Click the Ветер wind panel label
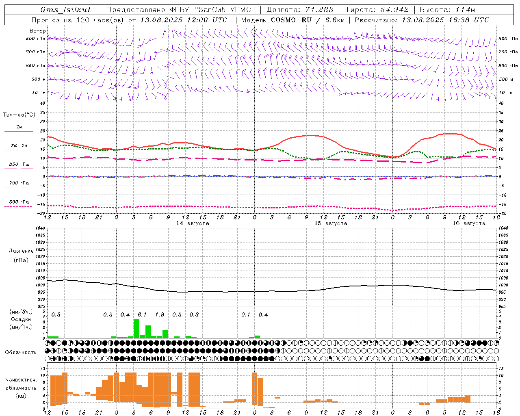This screenshot has width=520, height=416. (38, 31)
